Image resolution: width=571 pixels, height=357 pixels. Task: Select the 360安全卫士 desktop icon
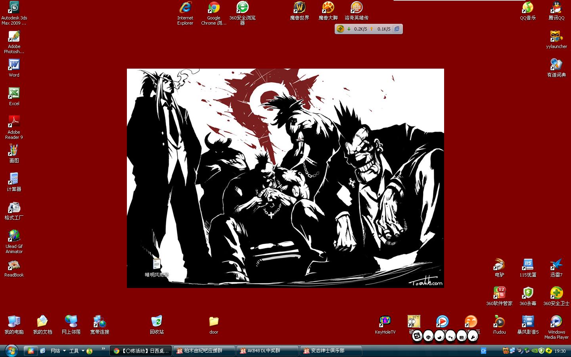click(x=556, y=296)
